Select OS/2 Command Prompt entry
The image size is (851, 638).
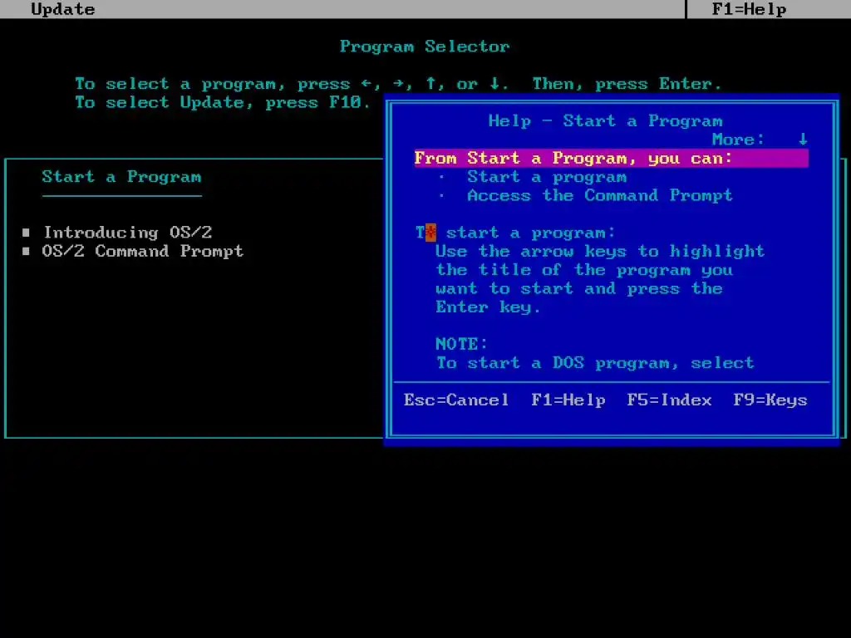143,251
